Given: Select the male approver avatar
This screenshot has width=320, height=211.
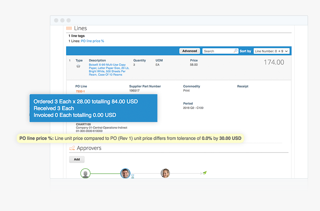Looking at the screenshot, I should coord(125,173).
